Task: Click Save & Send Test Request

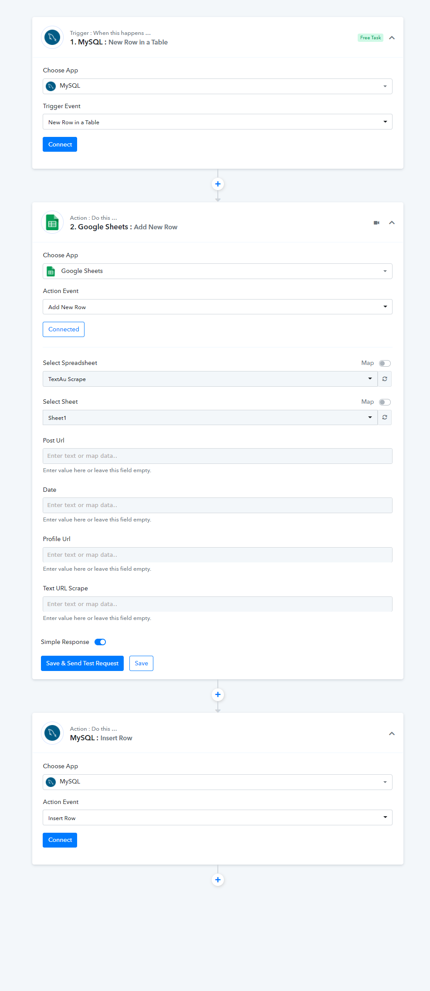Action: click(x=82, y=663)
